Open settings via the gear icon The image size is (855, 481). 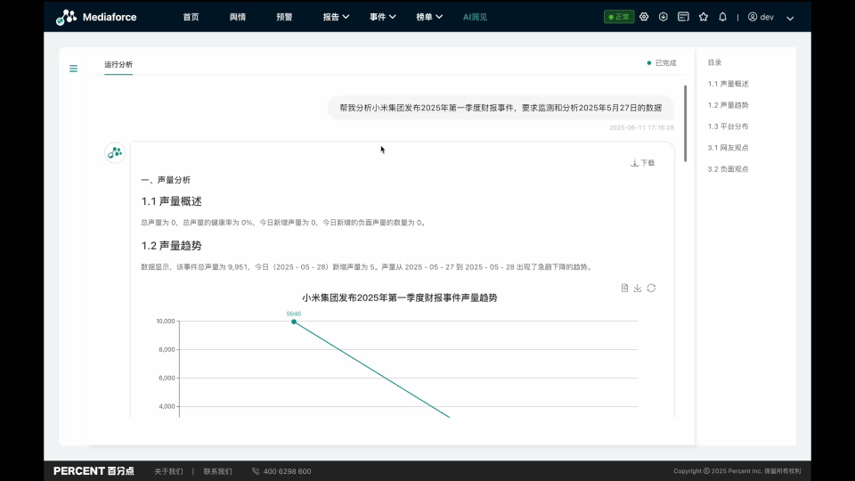point(644,17)
